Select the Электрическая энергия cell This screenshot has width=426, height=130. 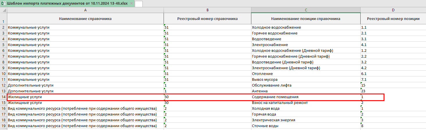click(x=305, y=120)
